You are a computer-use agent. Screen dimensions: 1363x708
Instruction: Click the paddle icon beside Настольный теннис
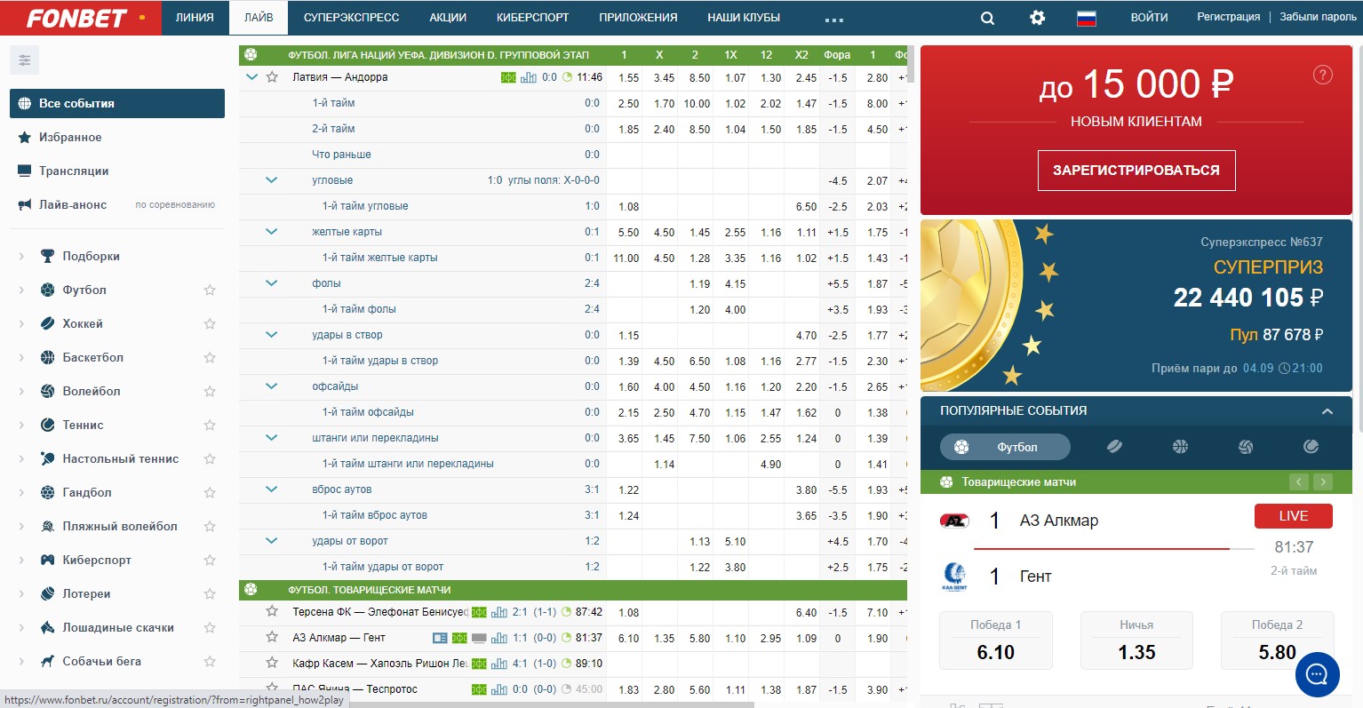48,458
